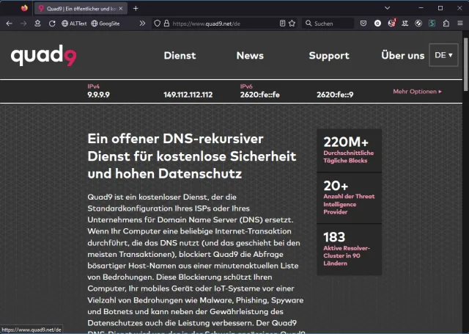Click the quad9 logo
This screenshot has height=334, width=469.
[44, 55]
